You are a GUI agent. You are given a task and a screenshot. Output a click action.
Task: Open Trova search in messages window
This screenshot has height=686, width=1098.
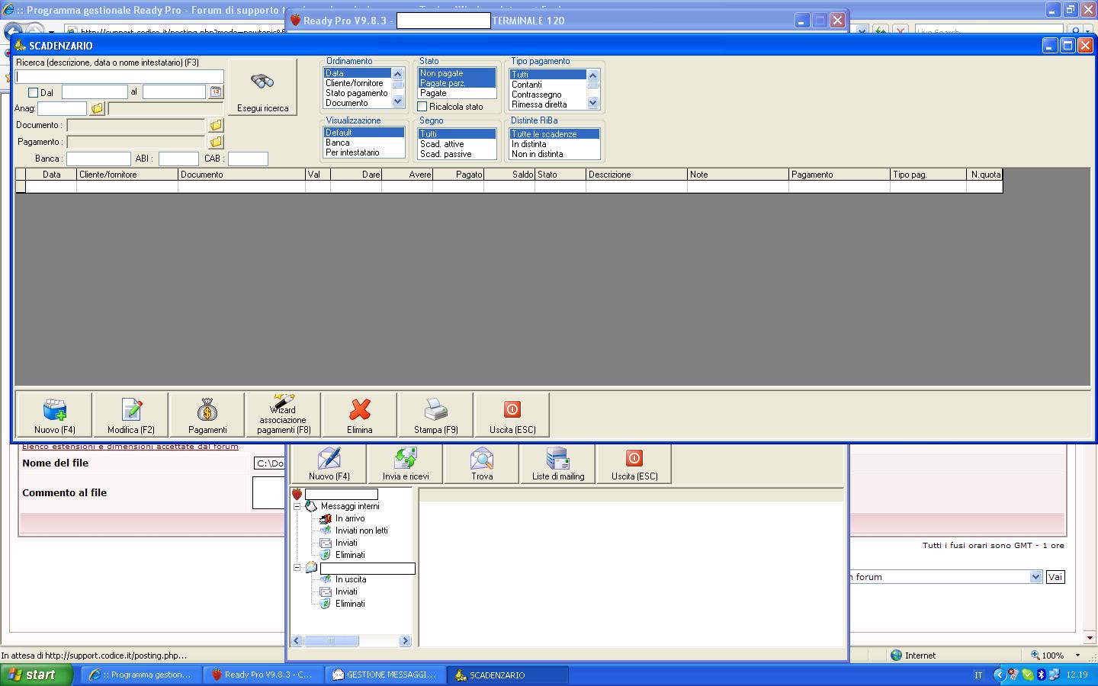[482, 464]
